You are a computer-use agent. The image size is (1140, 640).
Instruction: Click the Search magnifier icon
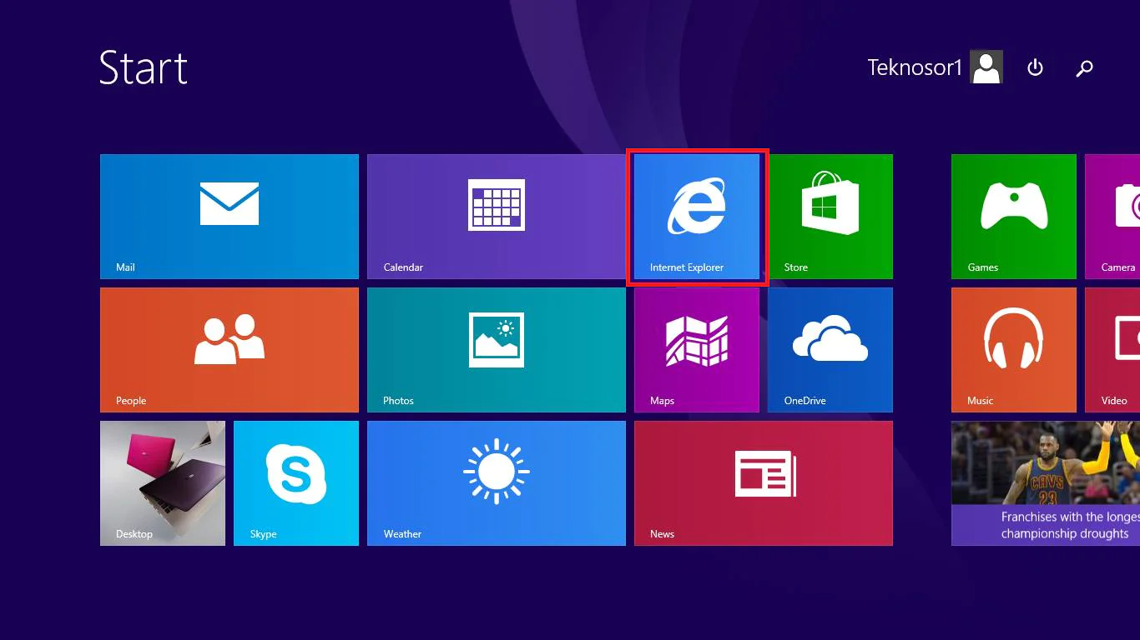click(x=1084, y=68)
